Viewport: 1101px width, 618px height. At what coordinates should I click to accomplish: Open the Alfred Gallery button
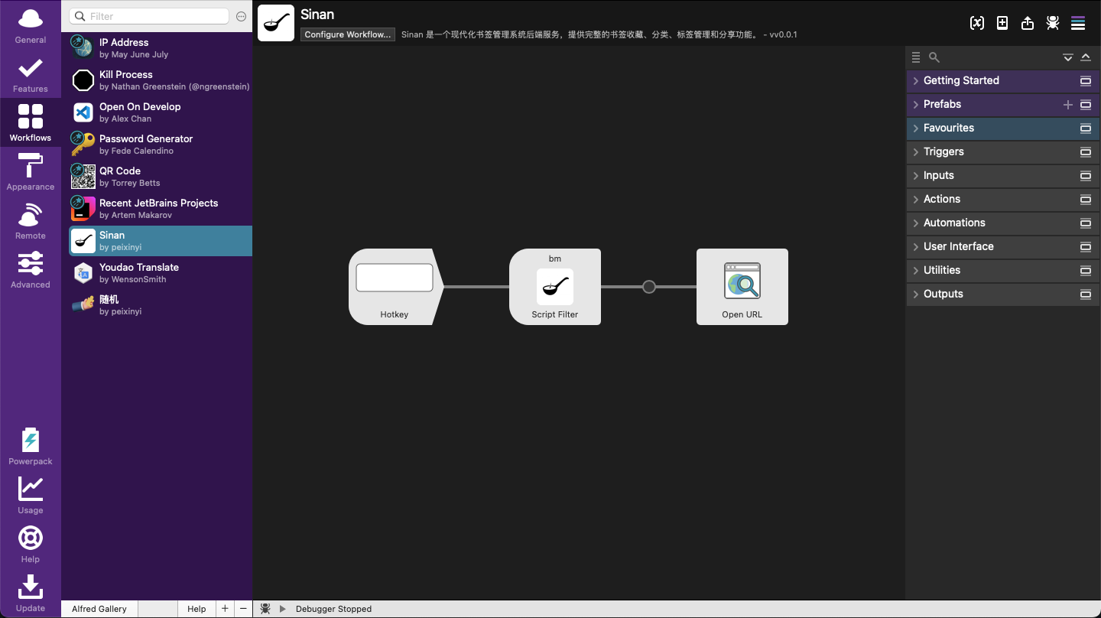pyautogui.click(x=99, y=609)
